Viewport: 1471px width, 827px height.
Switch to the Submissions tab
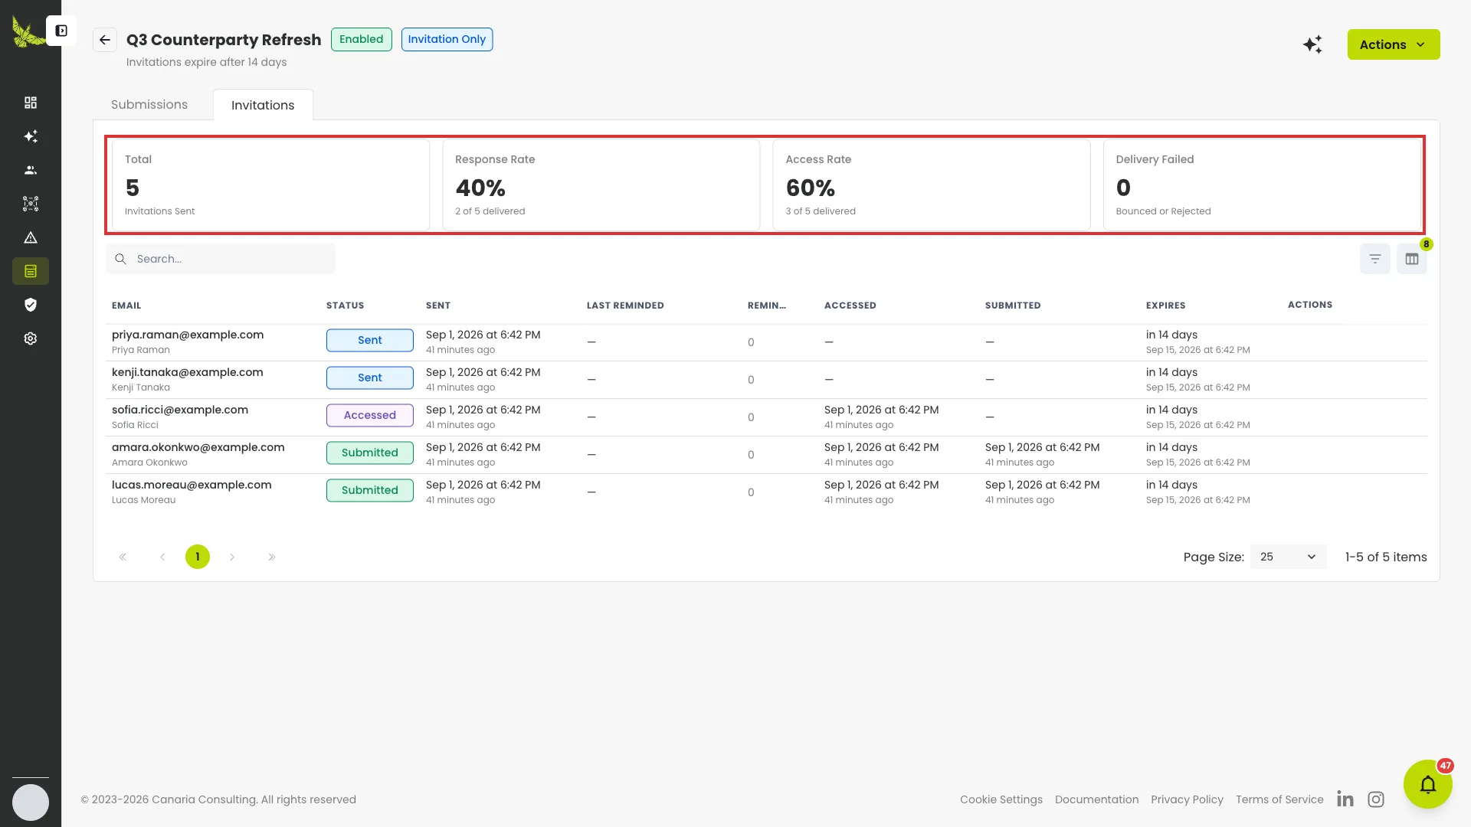(149, 104)
